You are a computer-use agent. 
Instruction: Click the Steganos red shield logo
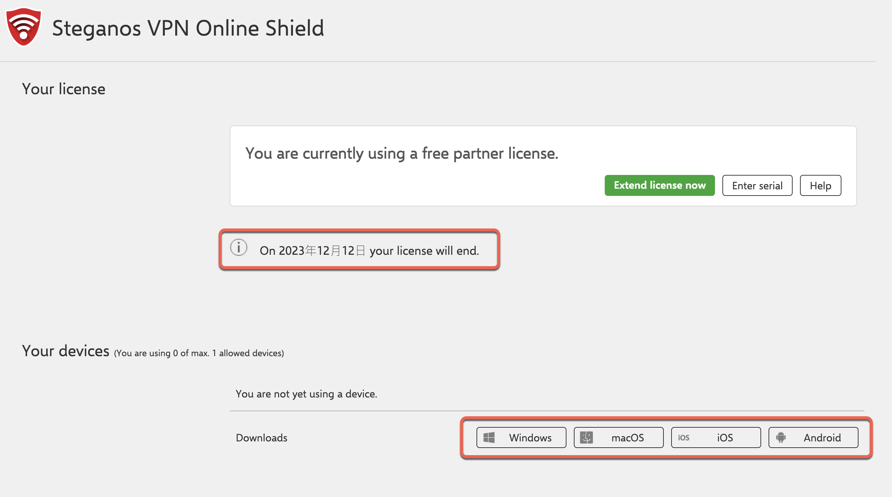coord(24,27)
